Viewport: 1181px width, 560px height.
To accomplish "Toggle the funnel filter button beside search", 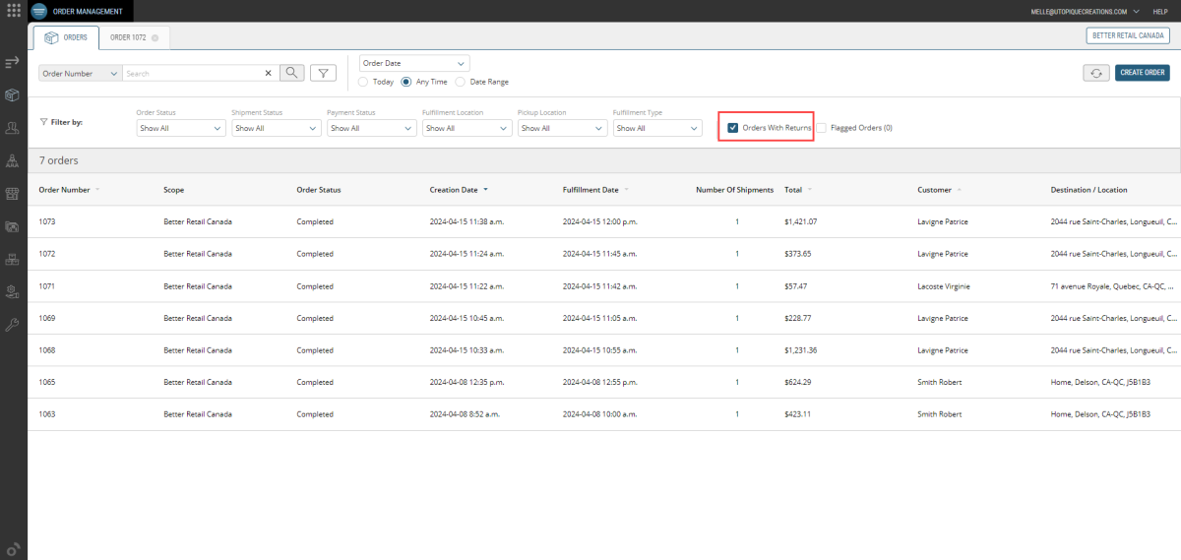I will (323, 73).
